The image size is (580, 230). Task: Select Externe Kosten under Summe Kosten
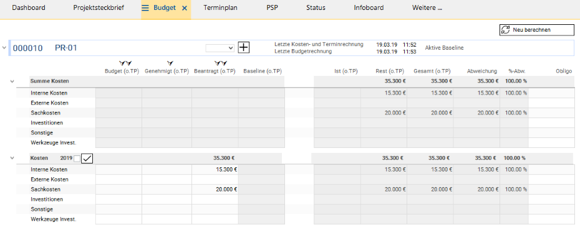(x=49, y=103)
